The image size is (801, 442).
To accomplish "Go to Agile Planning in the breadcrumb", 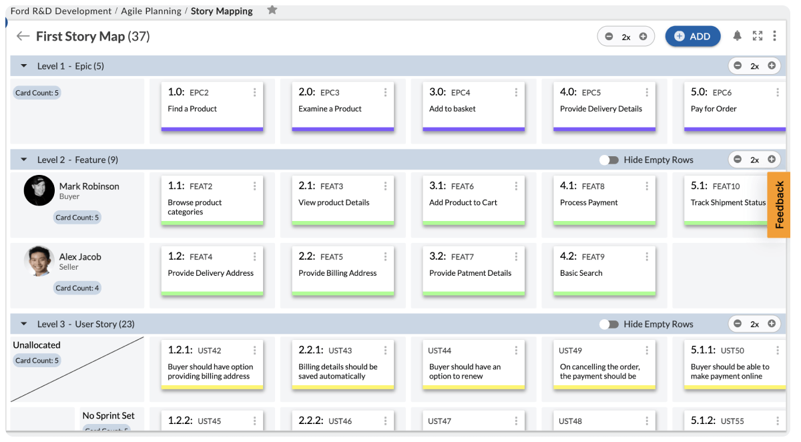I will click(151, 11).
